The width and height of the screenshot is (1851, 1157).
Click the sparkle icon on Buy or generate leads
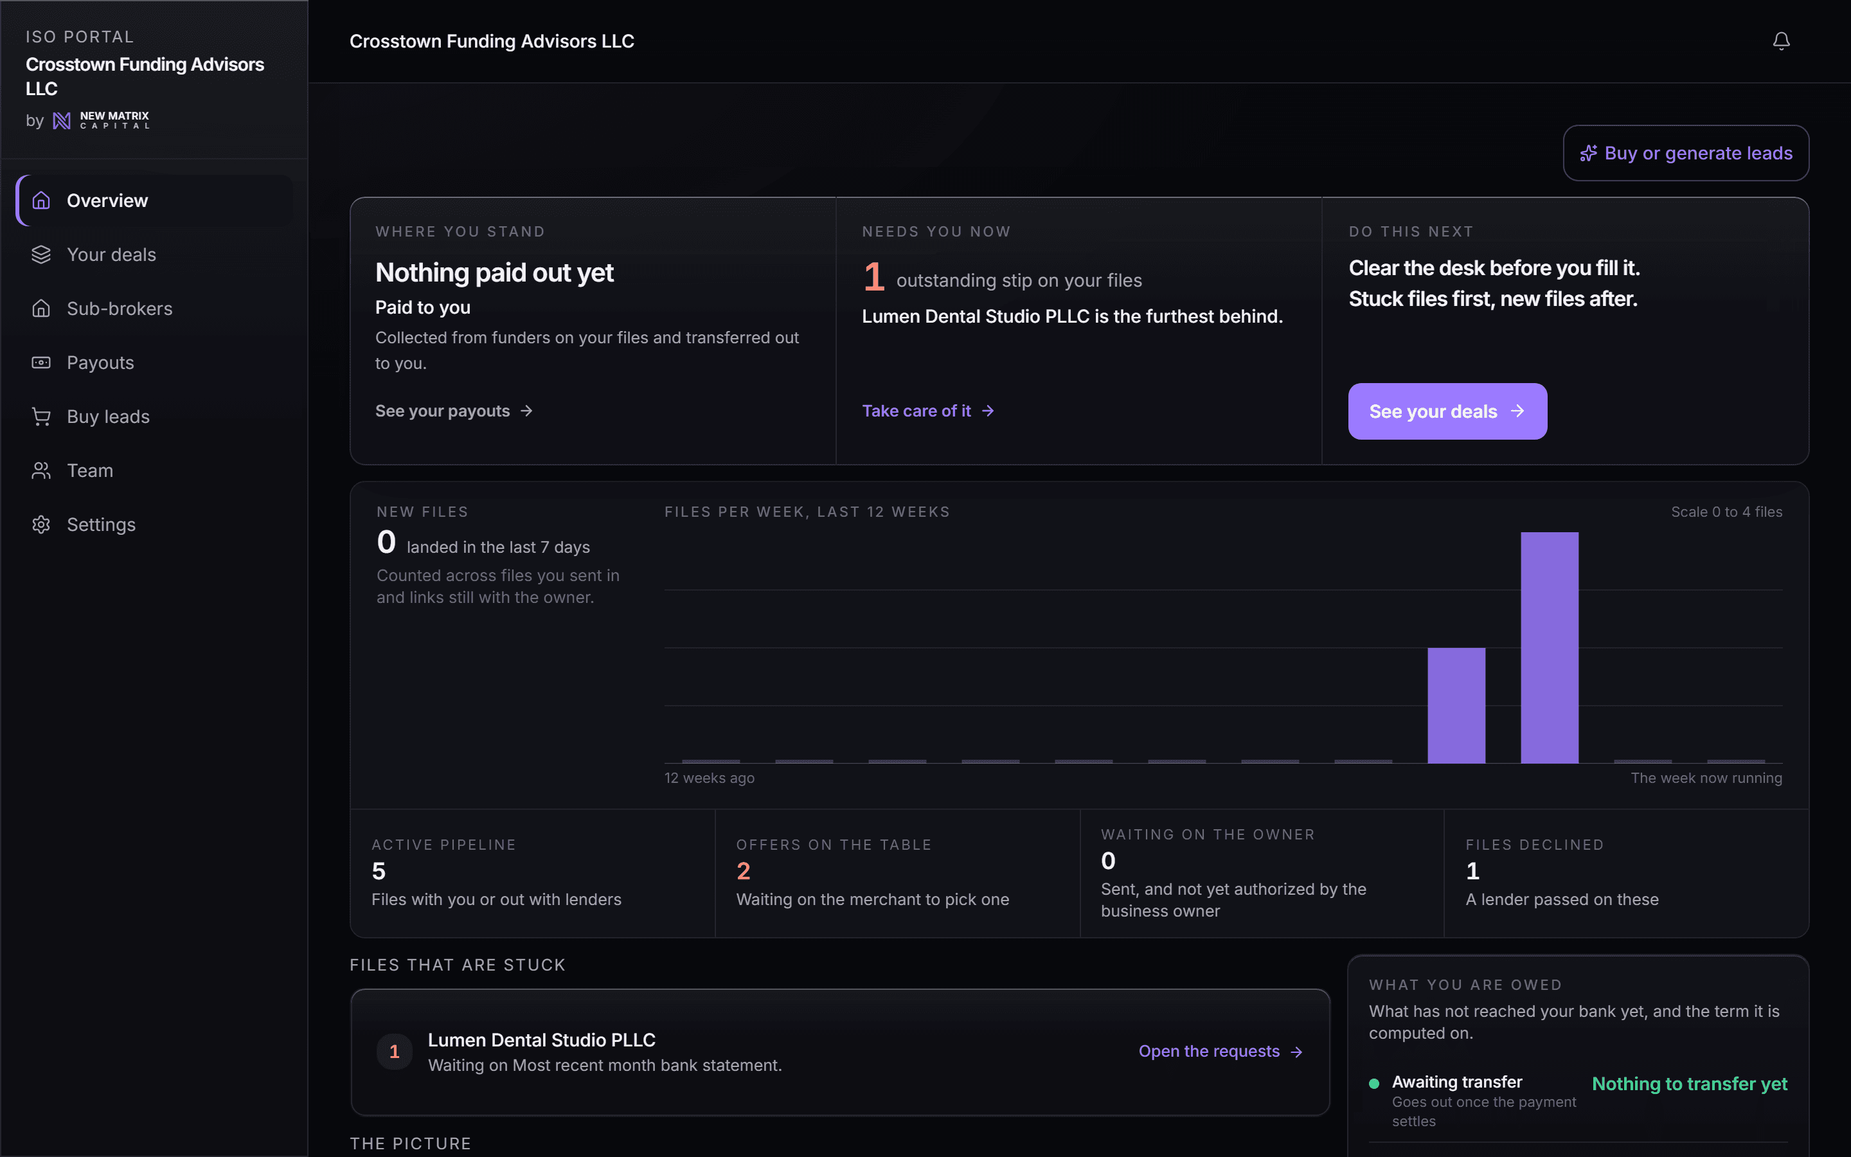point(1589,153)
